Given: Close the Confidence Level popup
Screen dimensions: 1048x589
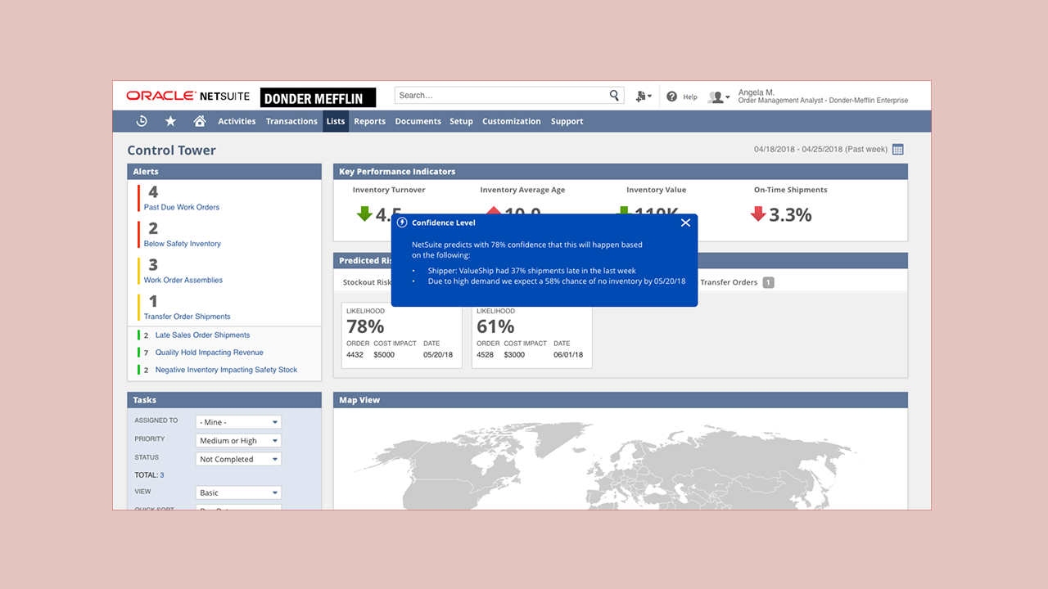Looking at the screenshot, I should tap(685, 223).
